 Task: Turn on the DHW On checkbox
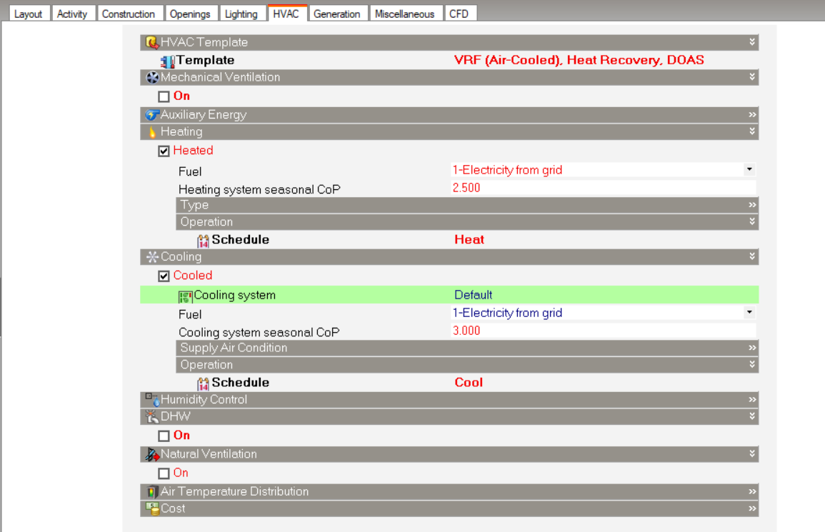[164, 436]
